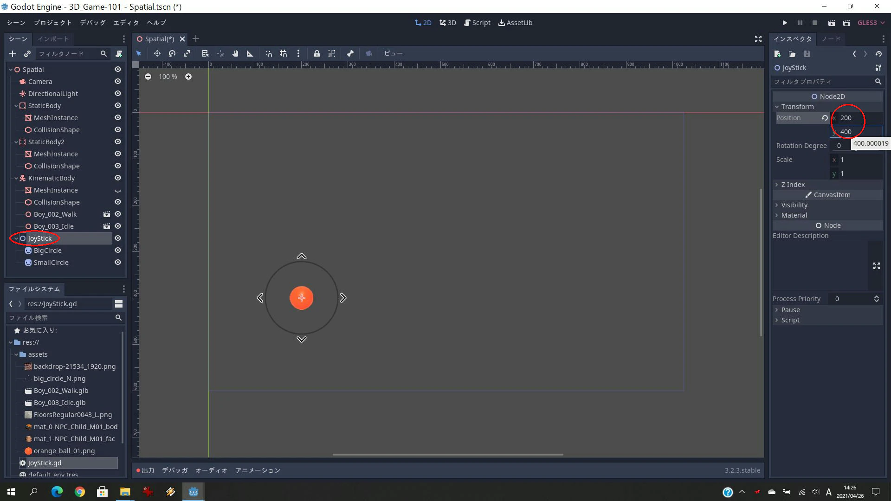Show the hidden KinematicBody MeshInstance
Screen dimensions: 891x501
118,190
